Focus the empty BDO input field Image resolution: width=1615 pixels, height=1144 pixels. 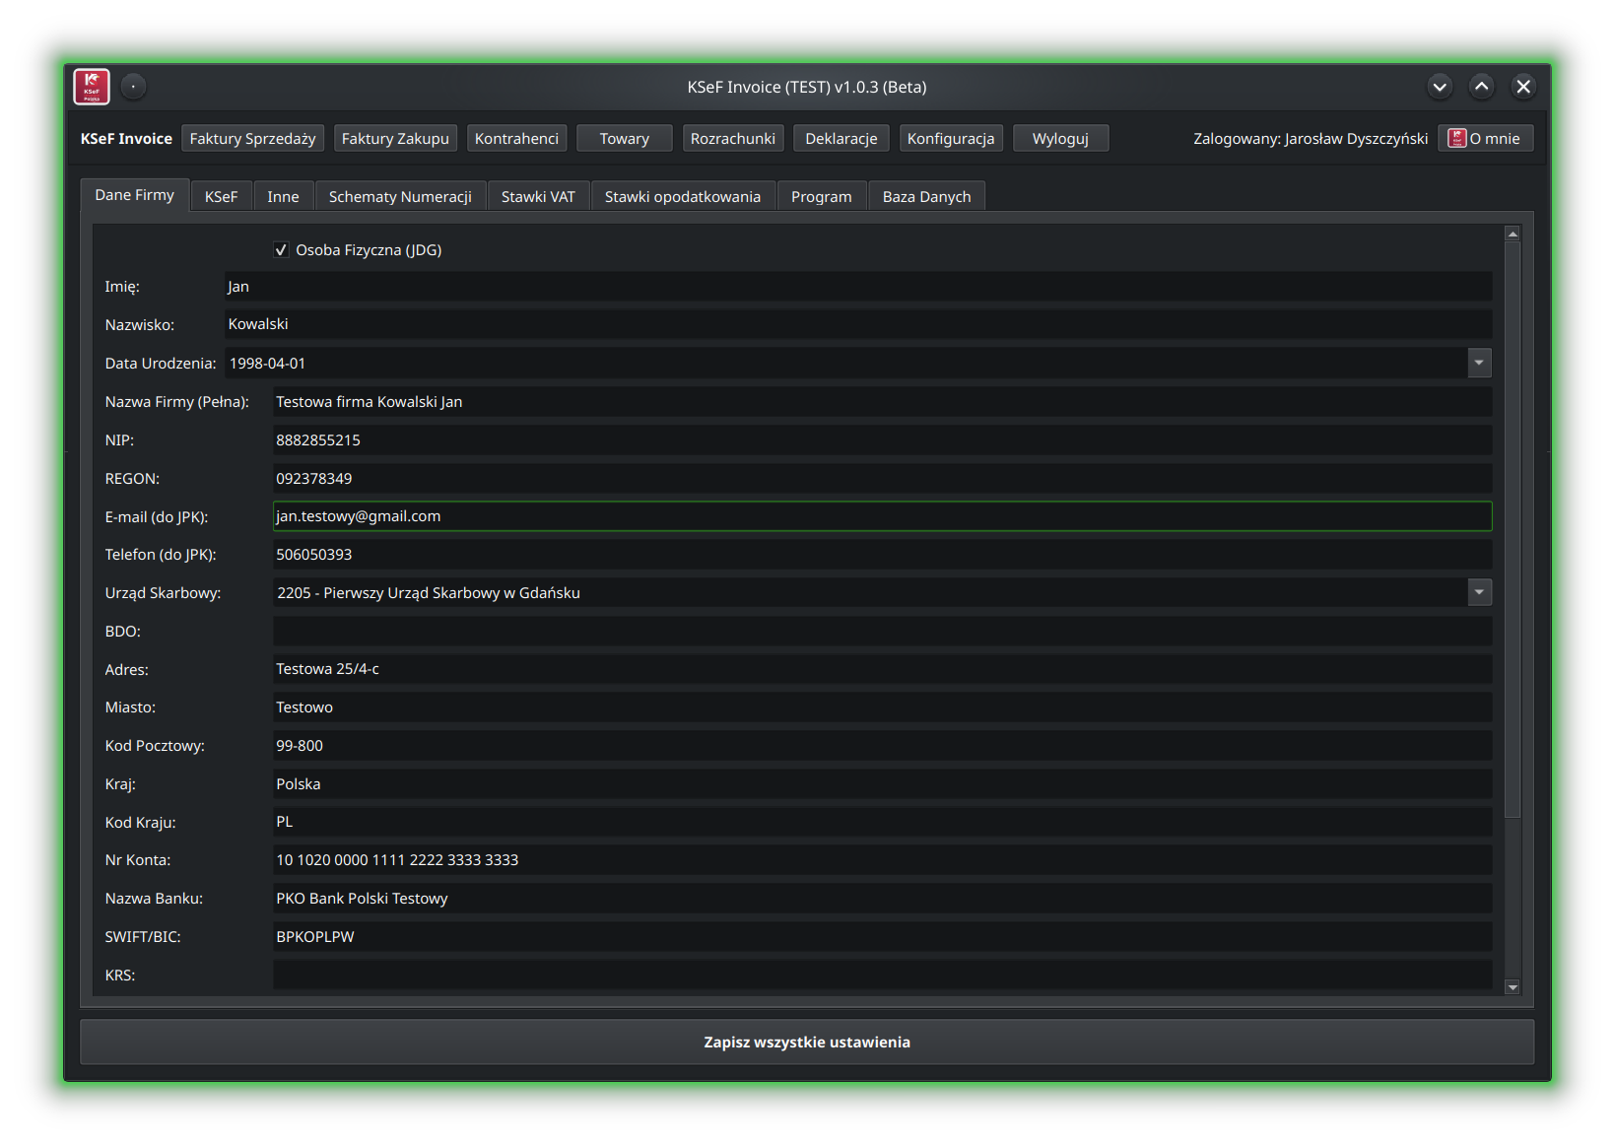coord(881,632)
